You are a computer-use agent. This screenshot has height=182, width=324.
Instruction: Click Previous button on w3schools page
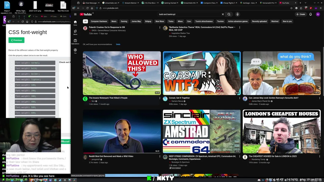tap(16, 40)
